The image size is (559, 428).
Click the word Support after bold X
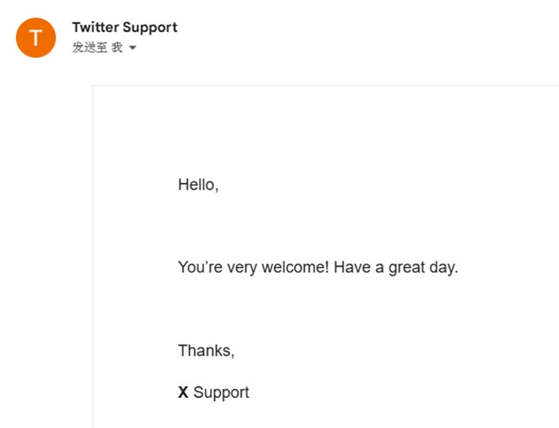tap(221, 393)
